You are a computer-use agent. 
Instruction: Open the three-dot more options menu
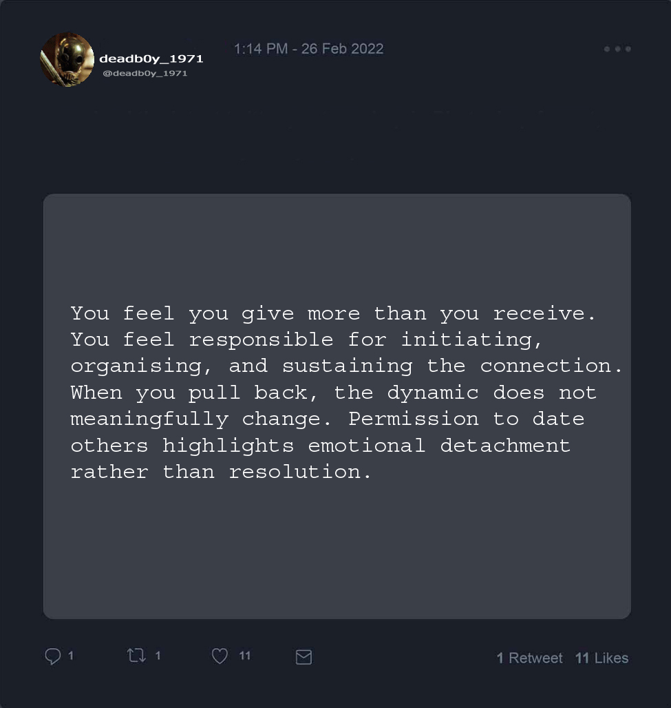point(617,49)
